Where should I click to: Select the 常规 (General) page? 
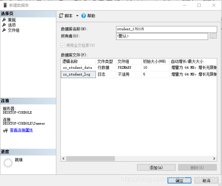(12, 20)
